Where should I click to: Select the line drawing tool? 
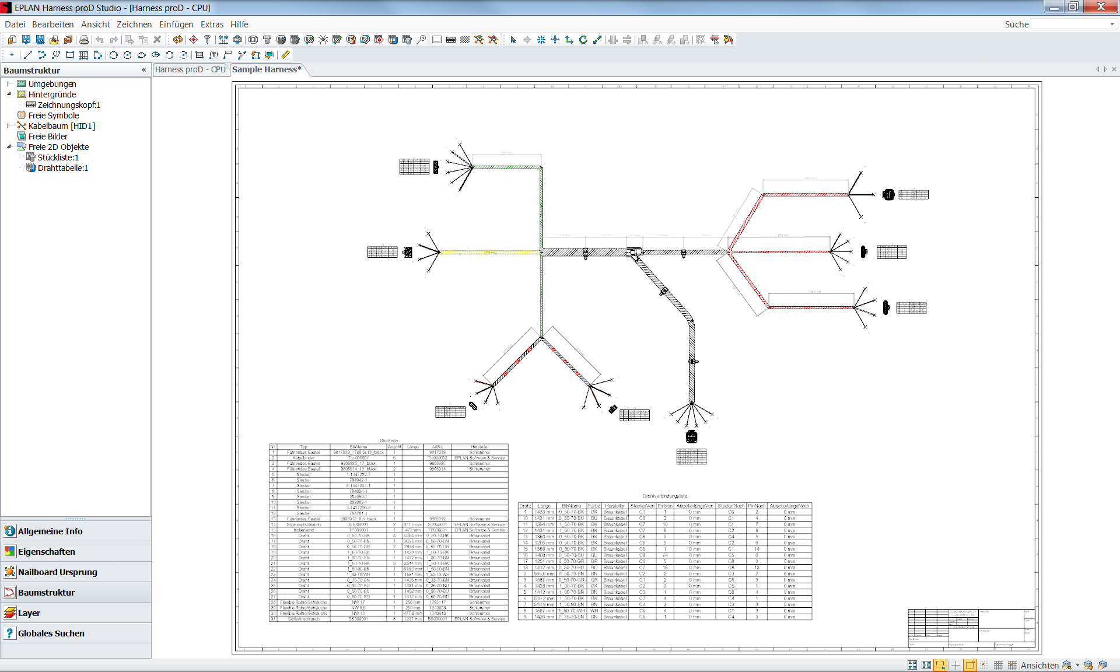pos(27,55)
